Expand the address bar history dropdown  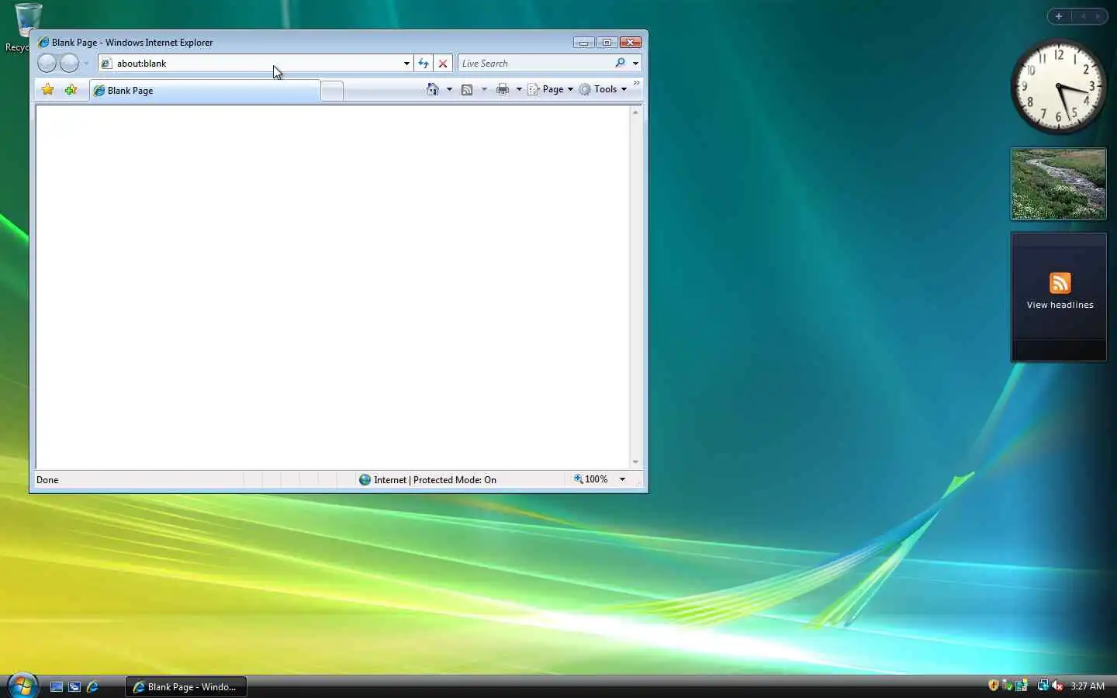[x=406, y=64]
